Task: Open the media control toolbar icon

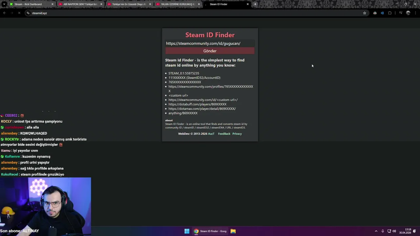Action: tap(401, 13)
